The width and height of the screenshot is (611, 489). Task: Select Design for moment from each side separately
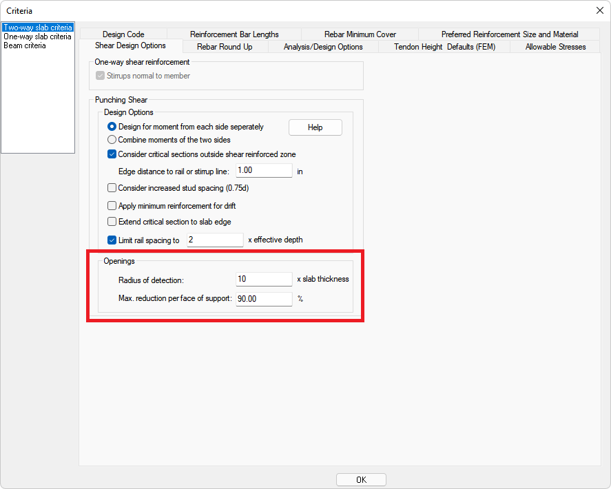click(x=112, y=127)
